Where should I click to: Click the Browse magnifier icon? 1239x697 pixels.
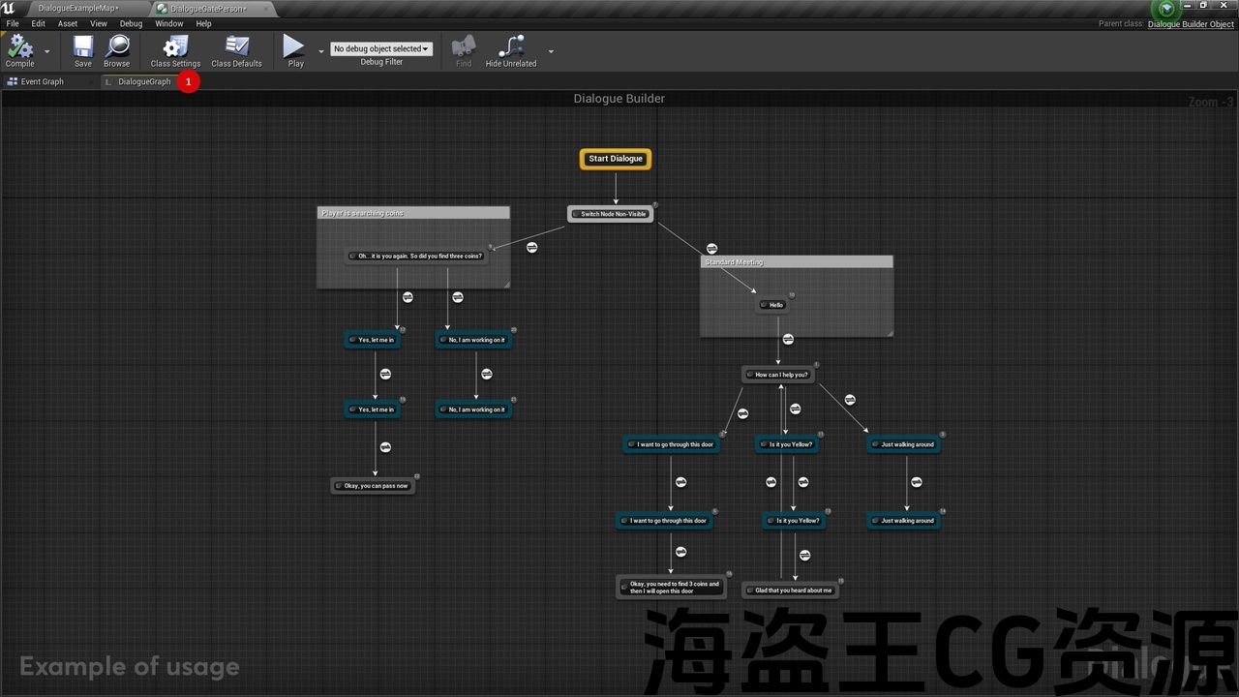[117, 46]
